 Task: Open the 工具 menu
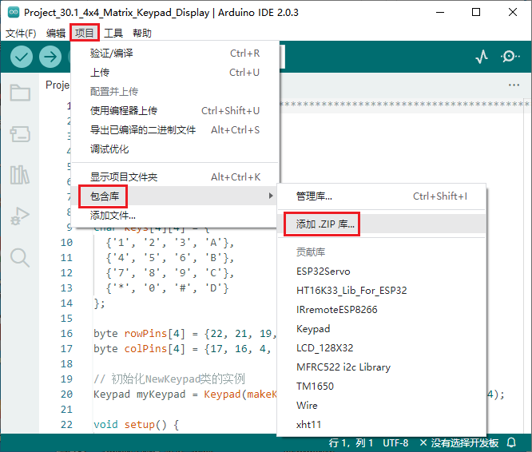113,33
